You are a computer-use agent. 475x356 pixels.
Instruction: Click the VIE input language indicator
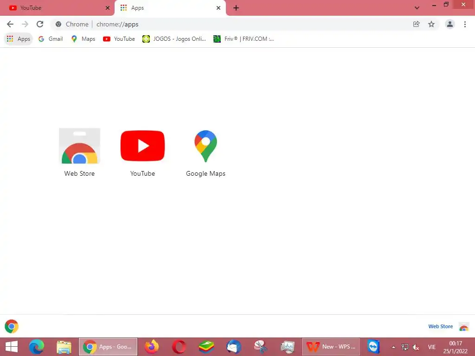432,347
